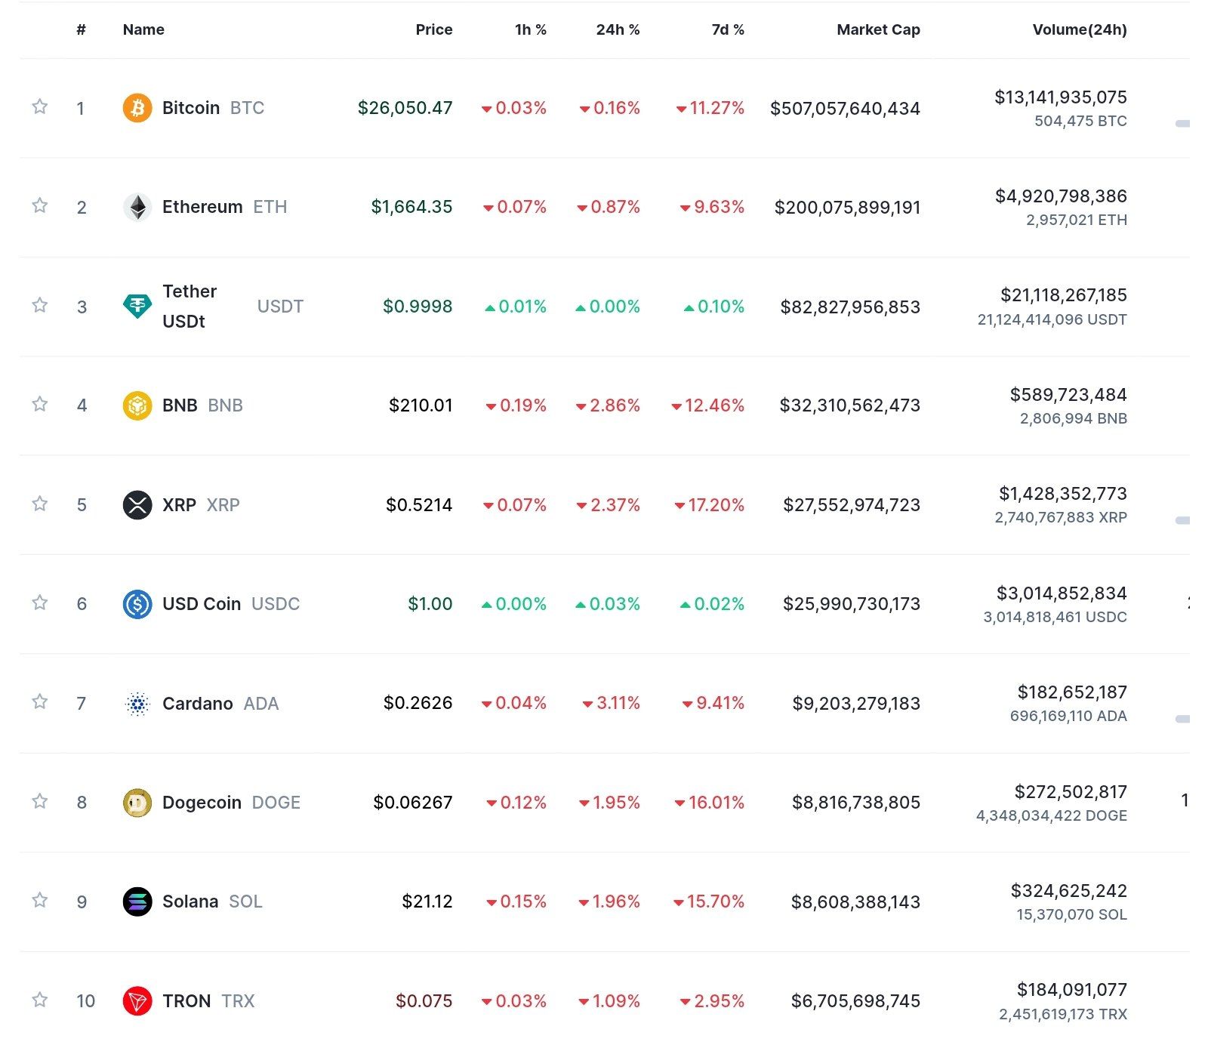The width and height of the screenshot is (1208, 1048).
Task: Open the Solana coin page link
Action: (190, 902)
